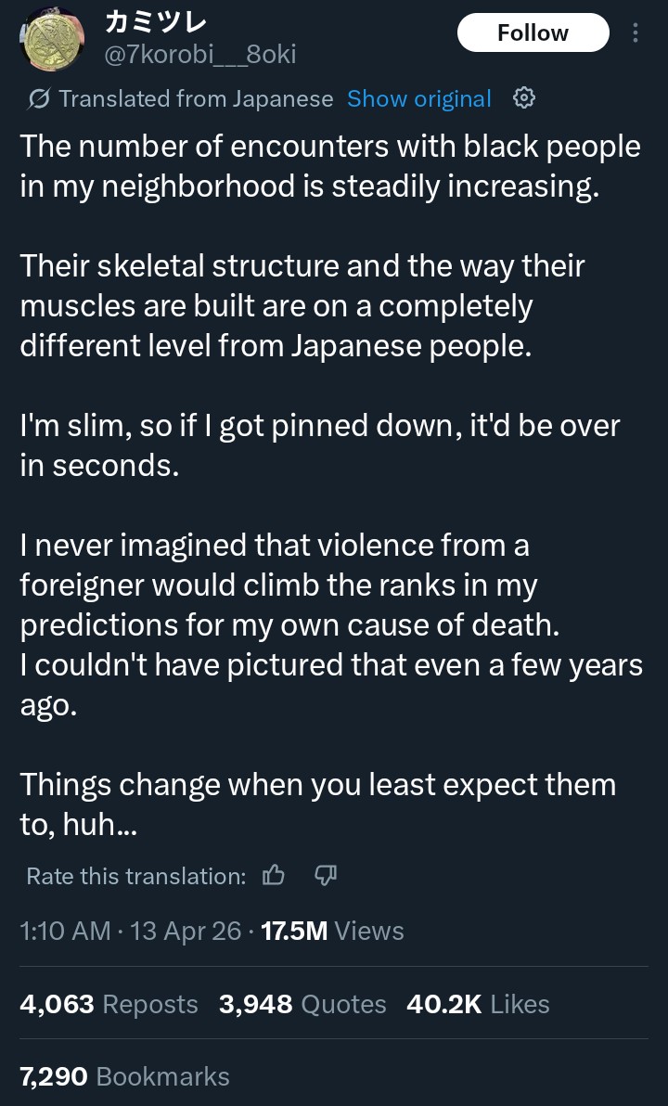Screen dimensions: 668x1106
Task: View the 40.2K Likes list
Action: click(x=478, y=1004)
